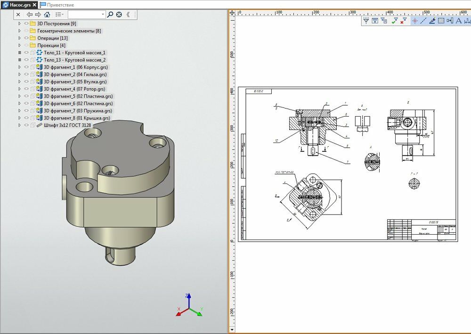471x334 pixels.
Task: Click the select-all filter icon with green check
Action: pyautogui.click(x=395, y=21)
